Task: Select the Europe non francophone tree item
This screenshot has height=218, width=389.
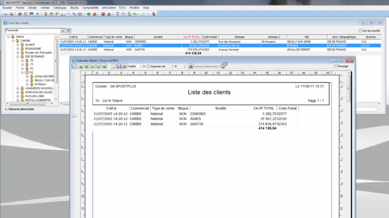Action: 39,52
